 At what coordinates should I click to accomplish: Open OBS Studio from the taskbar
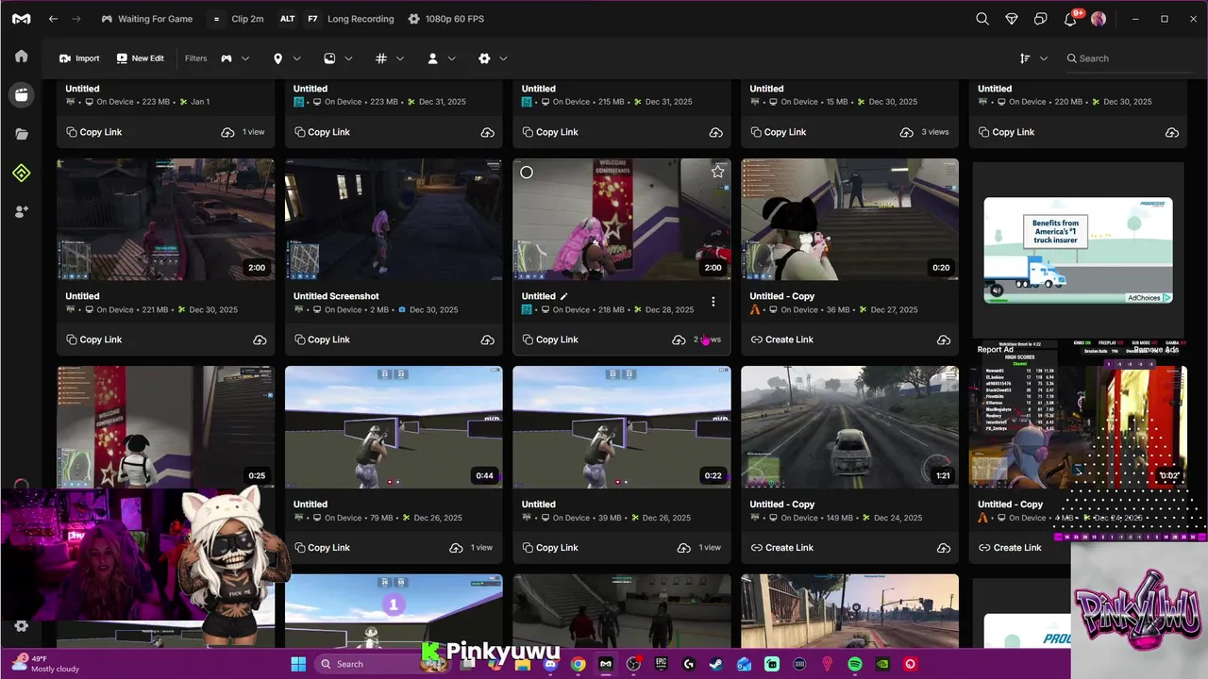point(633,664)
